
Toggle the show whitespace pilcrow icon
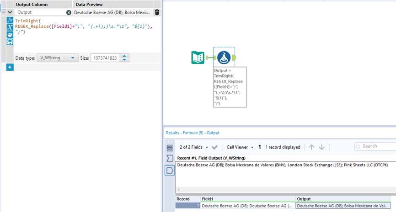pyautogui.click(x=260, y=147)
